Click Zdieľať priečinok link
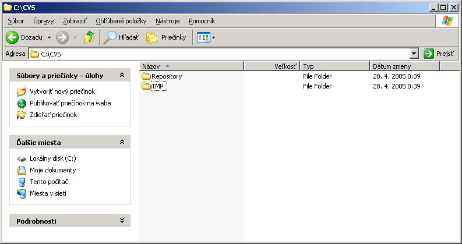462x244 pixels. (54, 115)
